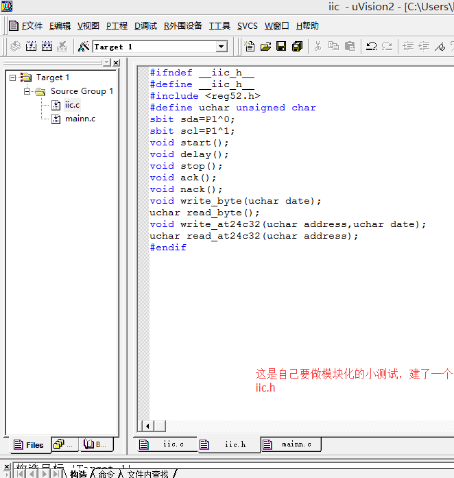
Task: Click the #endif line in the editor
Action: tap(168, 248)
